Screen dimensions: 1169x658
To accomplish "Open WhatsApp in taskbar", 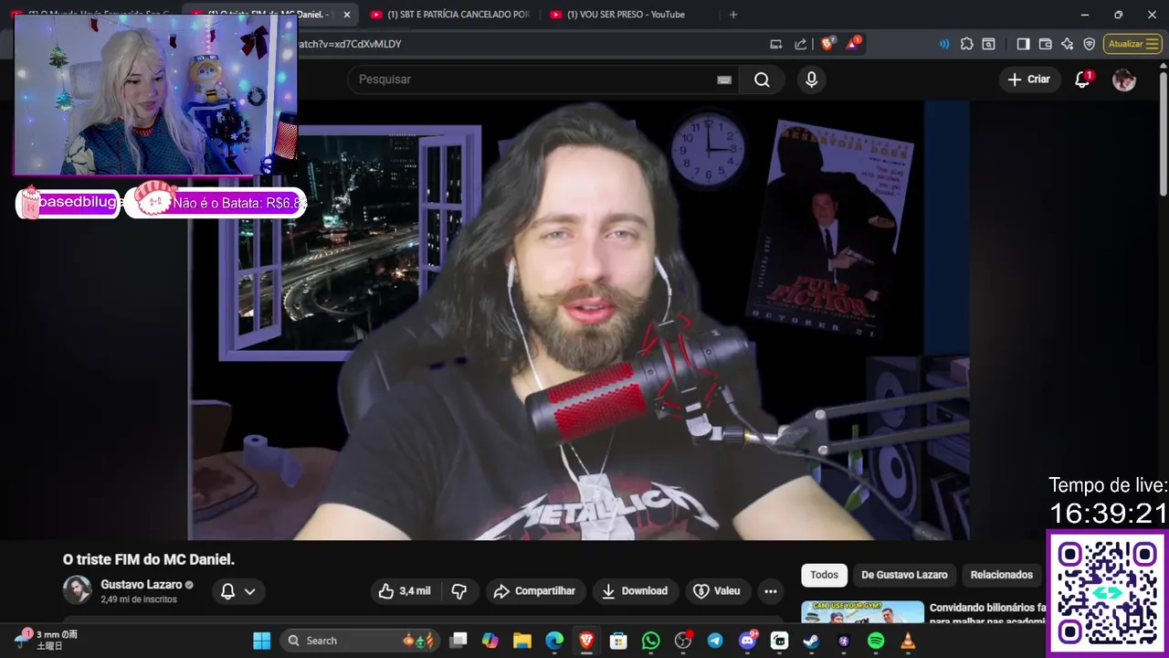I will (650, 641).
